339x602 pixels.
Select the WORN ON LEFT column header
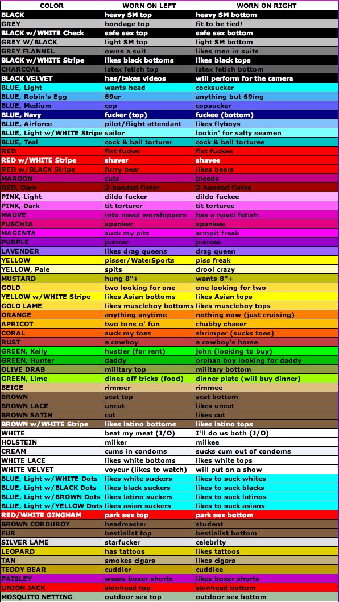(x=149, y=6)
